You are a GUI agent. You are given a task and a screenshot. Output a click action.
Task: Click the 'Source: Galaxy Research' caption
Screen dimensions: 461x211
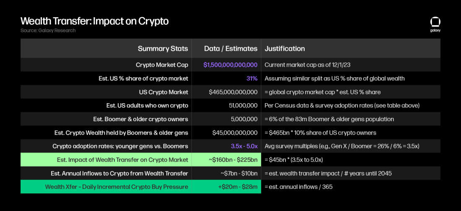[x=48, y=31]
